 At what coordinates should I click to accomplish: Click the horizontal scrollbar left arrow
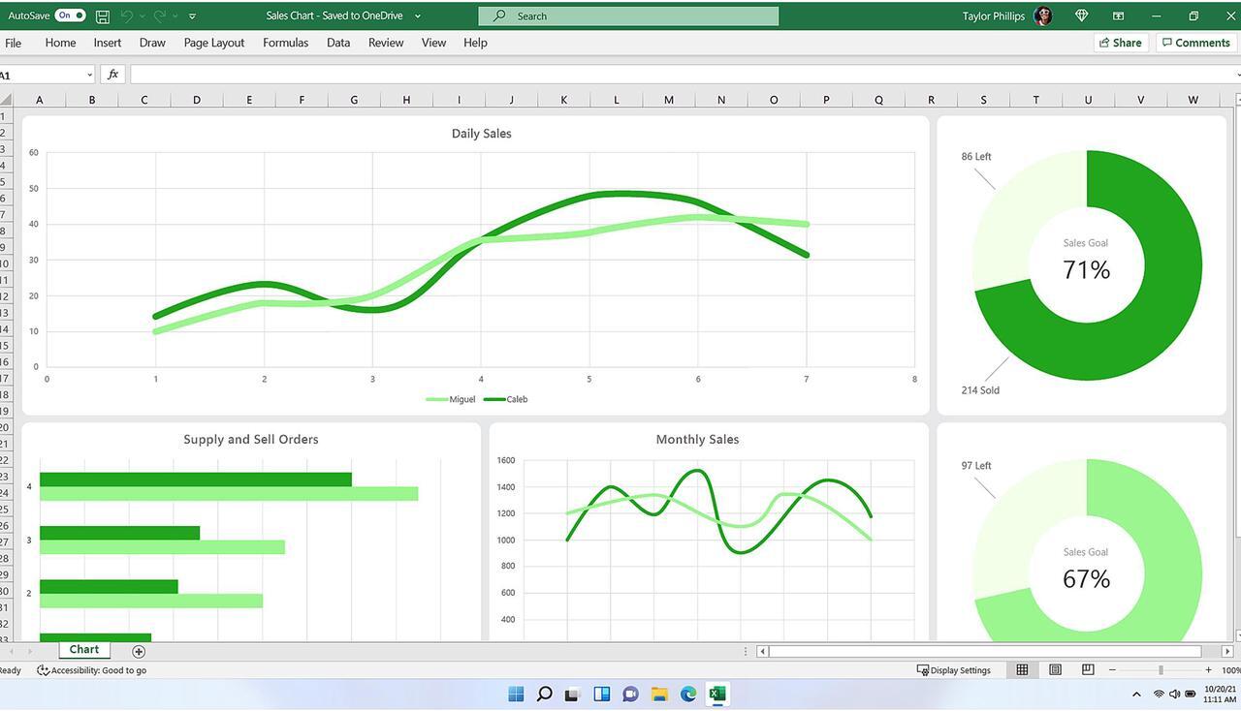pos(763,651)
